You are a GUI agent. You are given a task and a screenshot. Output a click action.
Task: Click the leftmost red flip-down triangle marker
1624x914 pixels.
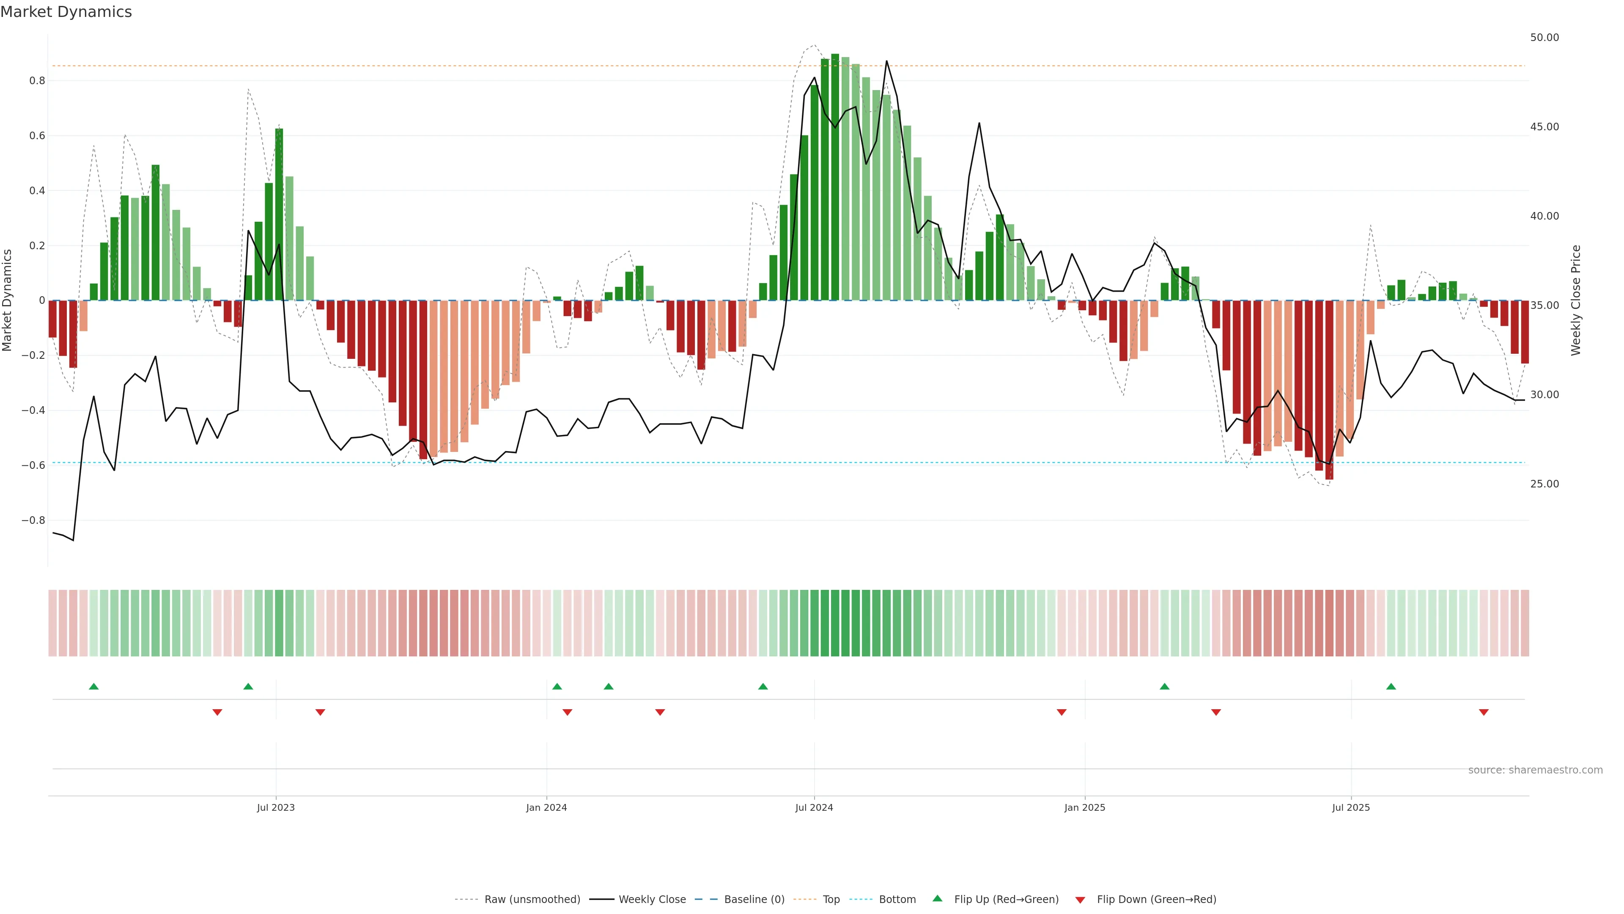[x=217, y=712]
